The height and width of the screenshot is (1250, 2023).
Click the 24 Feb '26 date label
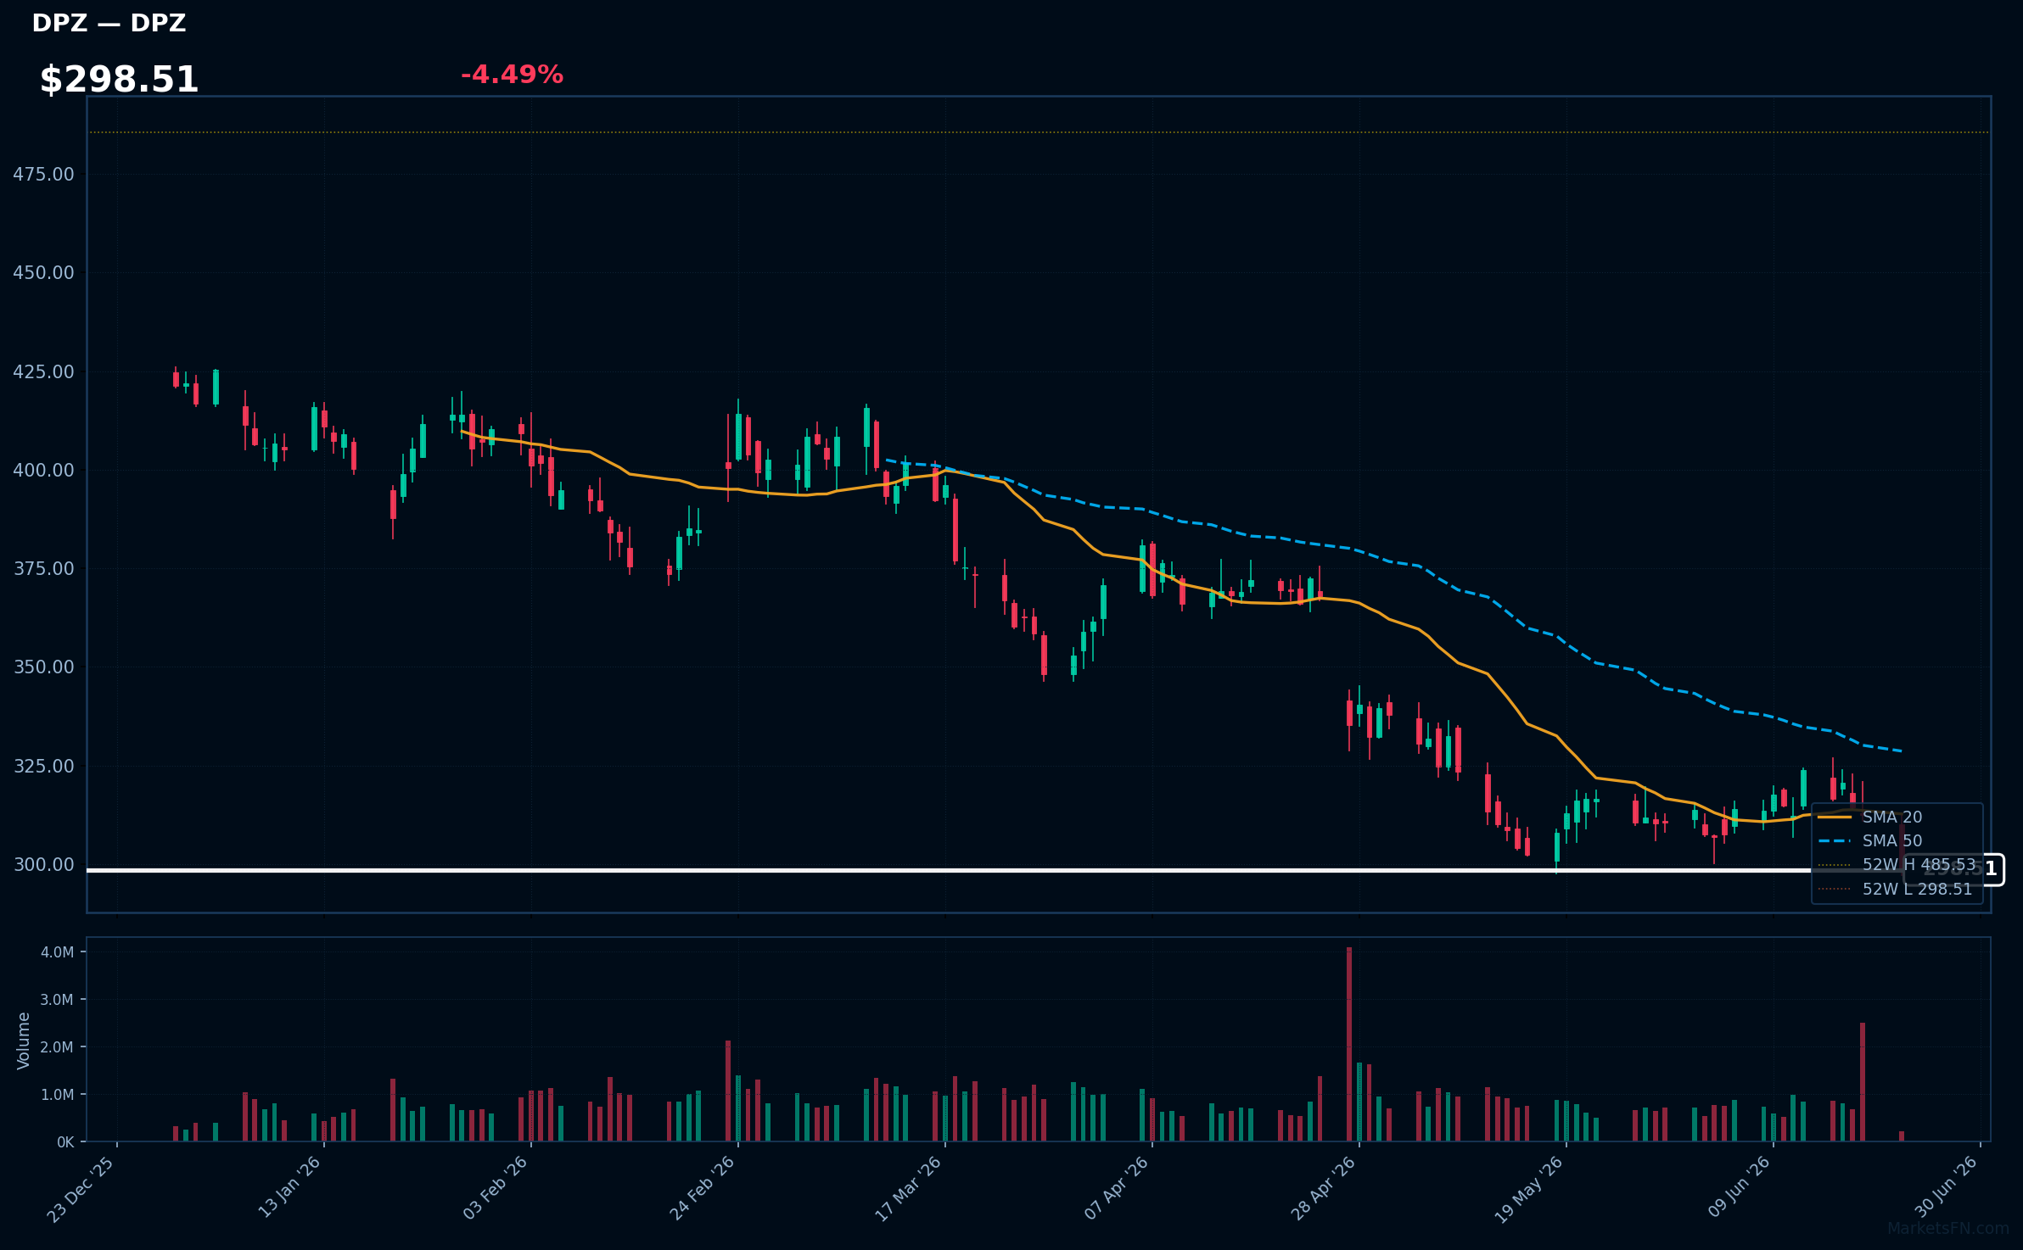[702, 1187]
